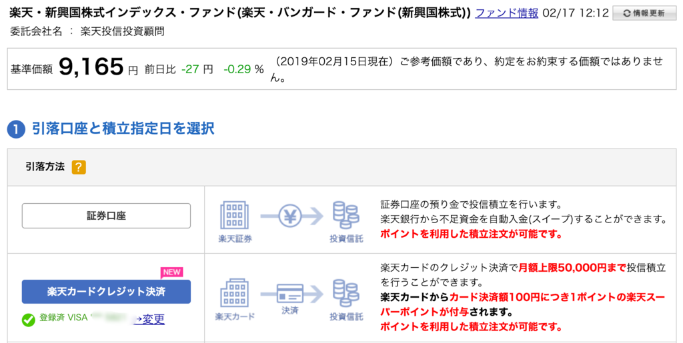Click the credit card 決済 icon

tap(290, 294)
